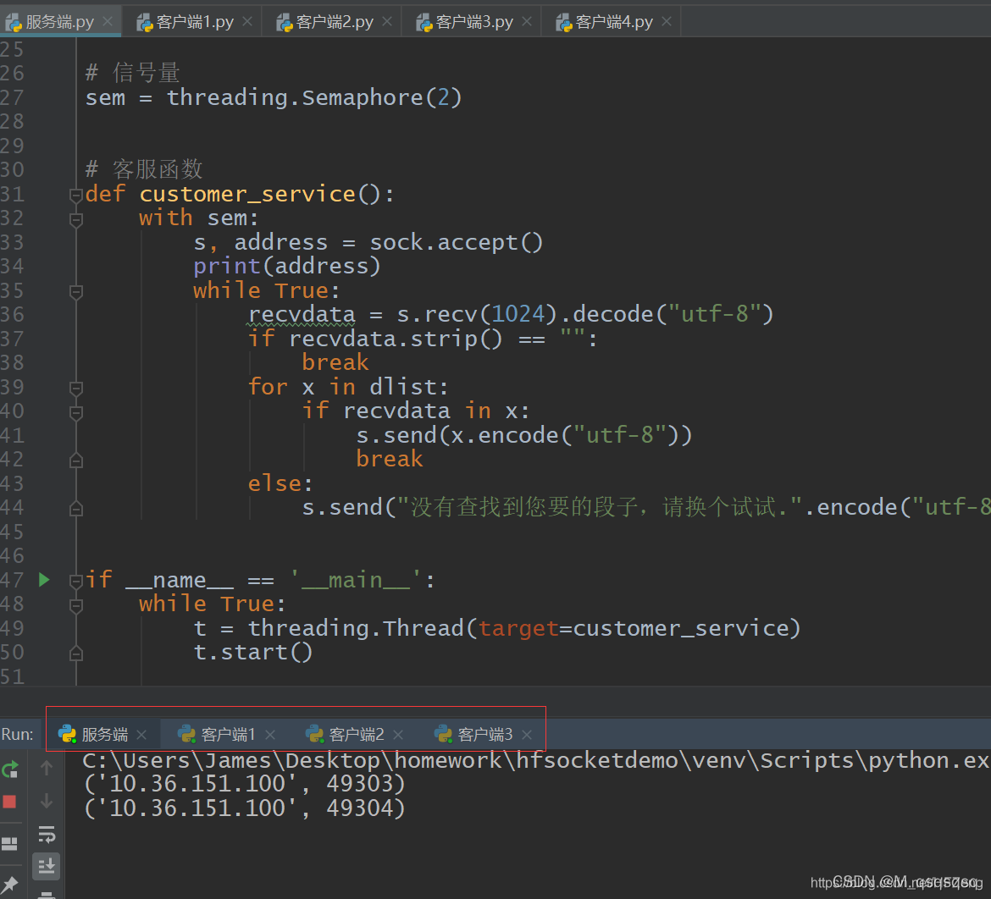Screen dimensions: 991x899
Task: Collapse the 'for x in dlist' block
Action: (x=76, y=388)
